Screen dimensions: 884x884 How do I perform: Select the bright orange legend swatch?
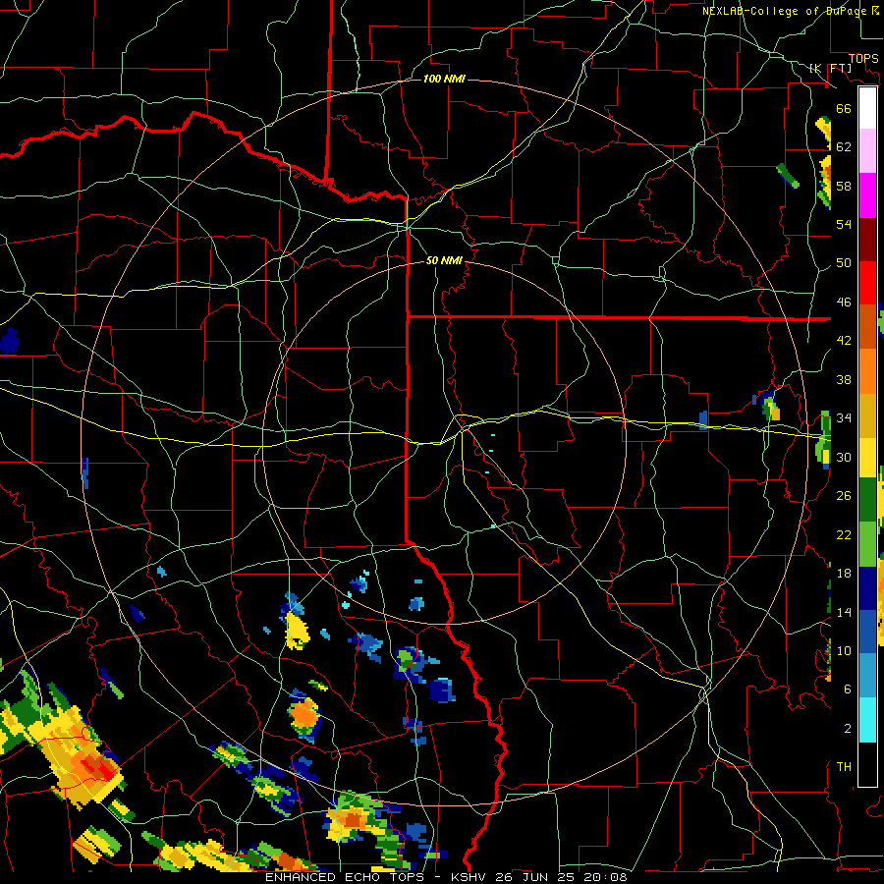point(867,370)
